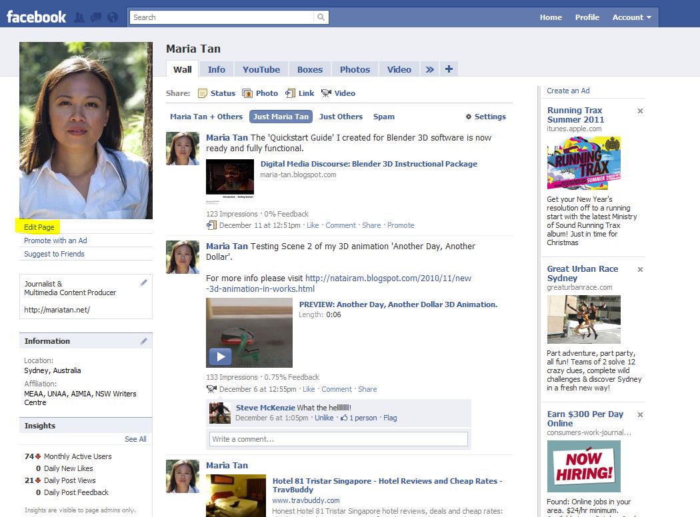The width and height of the screenshot is (700, 517).
Task: Click the Video camera share icon
Action: pos(327,93)
